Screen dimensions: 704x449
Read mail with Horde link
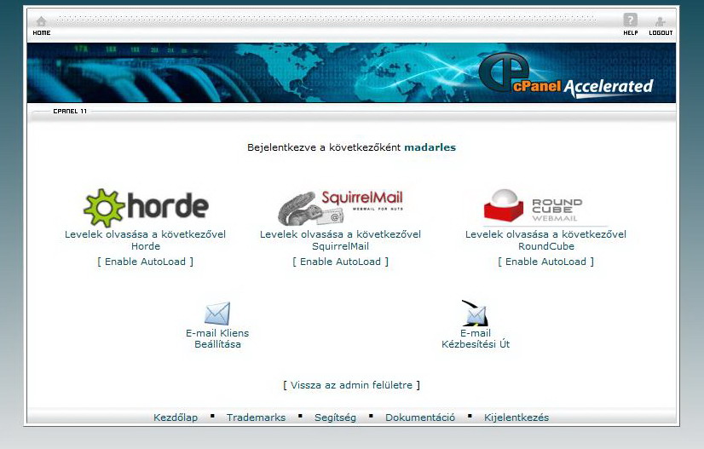pos(146,240)
